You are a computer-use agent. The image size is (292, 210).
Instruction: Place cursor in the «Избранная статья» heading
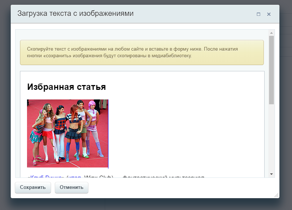67,87
